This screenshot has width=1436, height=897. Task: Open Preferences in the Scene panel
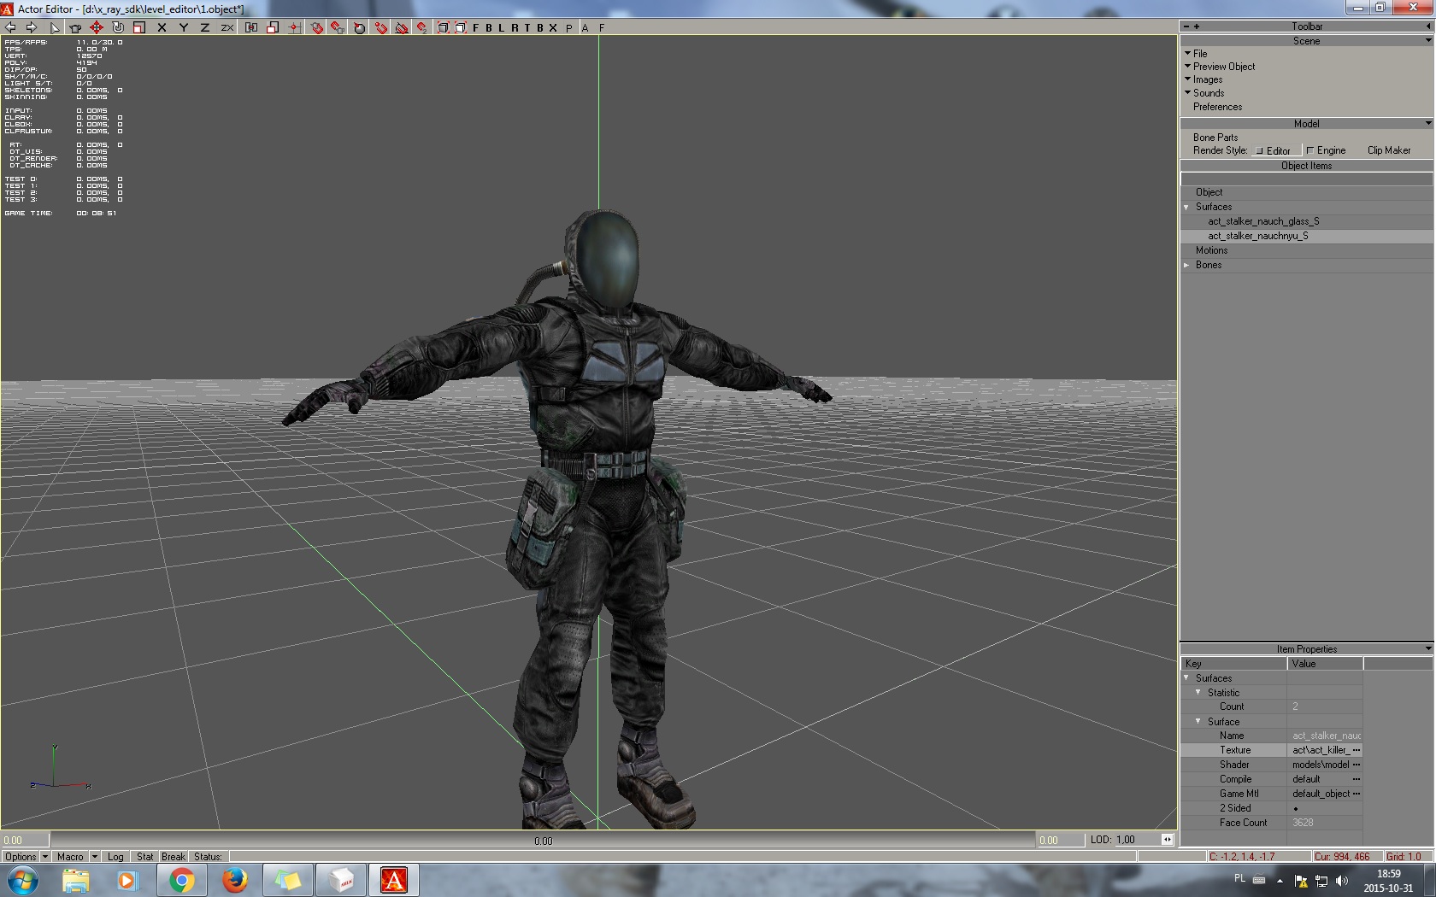(1217, 107)
